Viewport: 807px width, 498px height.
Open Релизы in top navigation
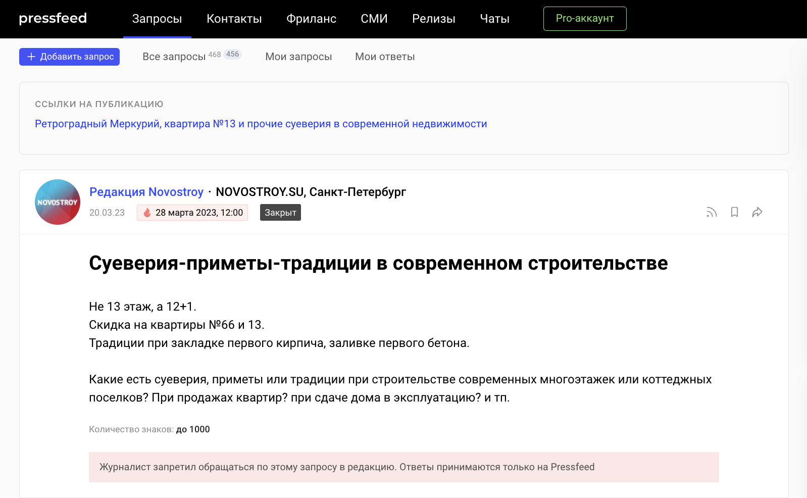pos(434,19)
